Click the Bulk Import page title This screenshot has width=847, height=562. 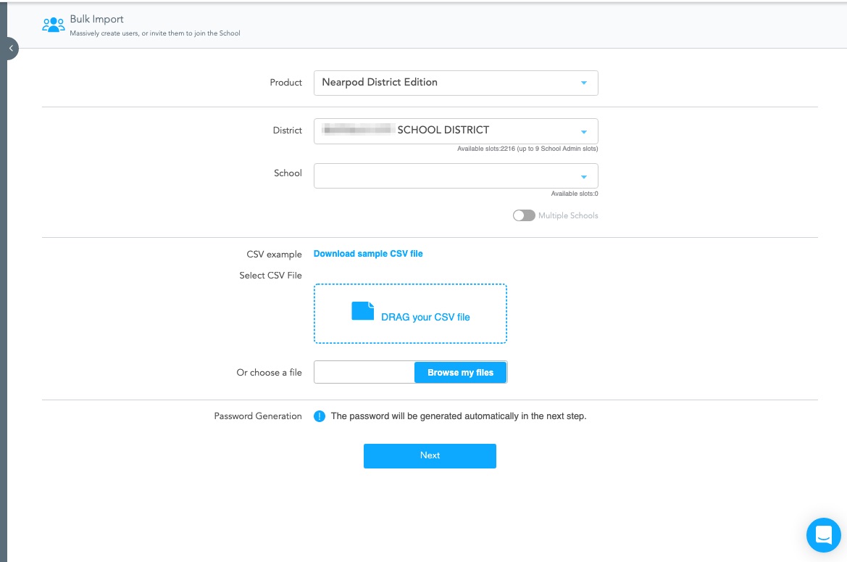coord(97,20)
